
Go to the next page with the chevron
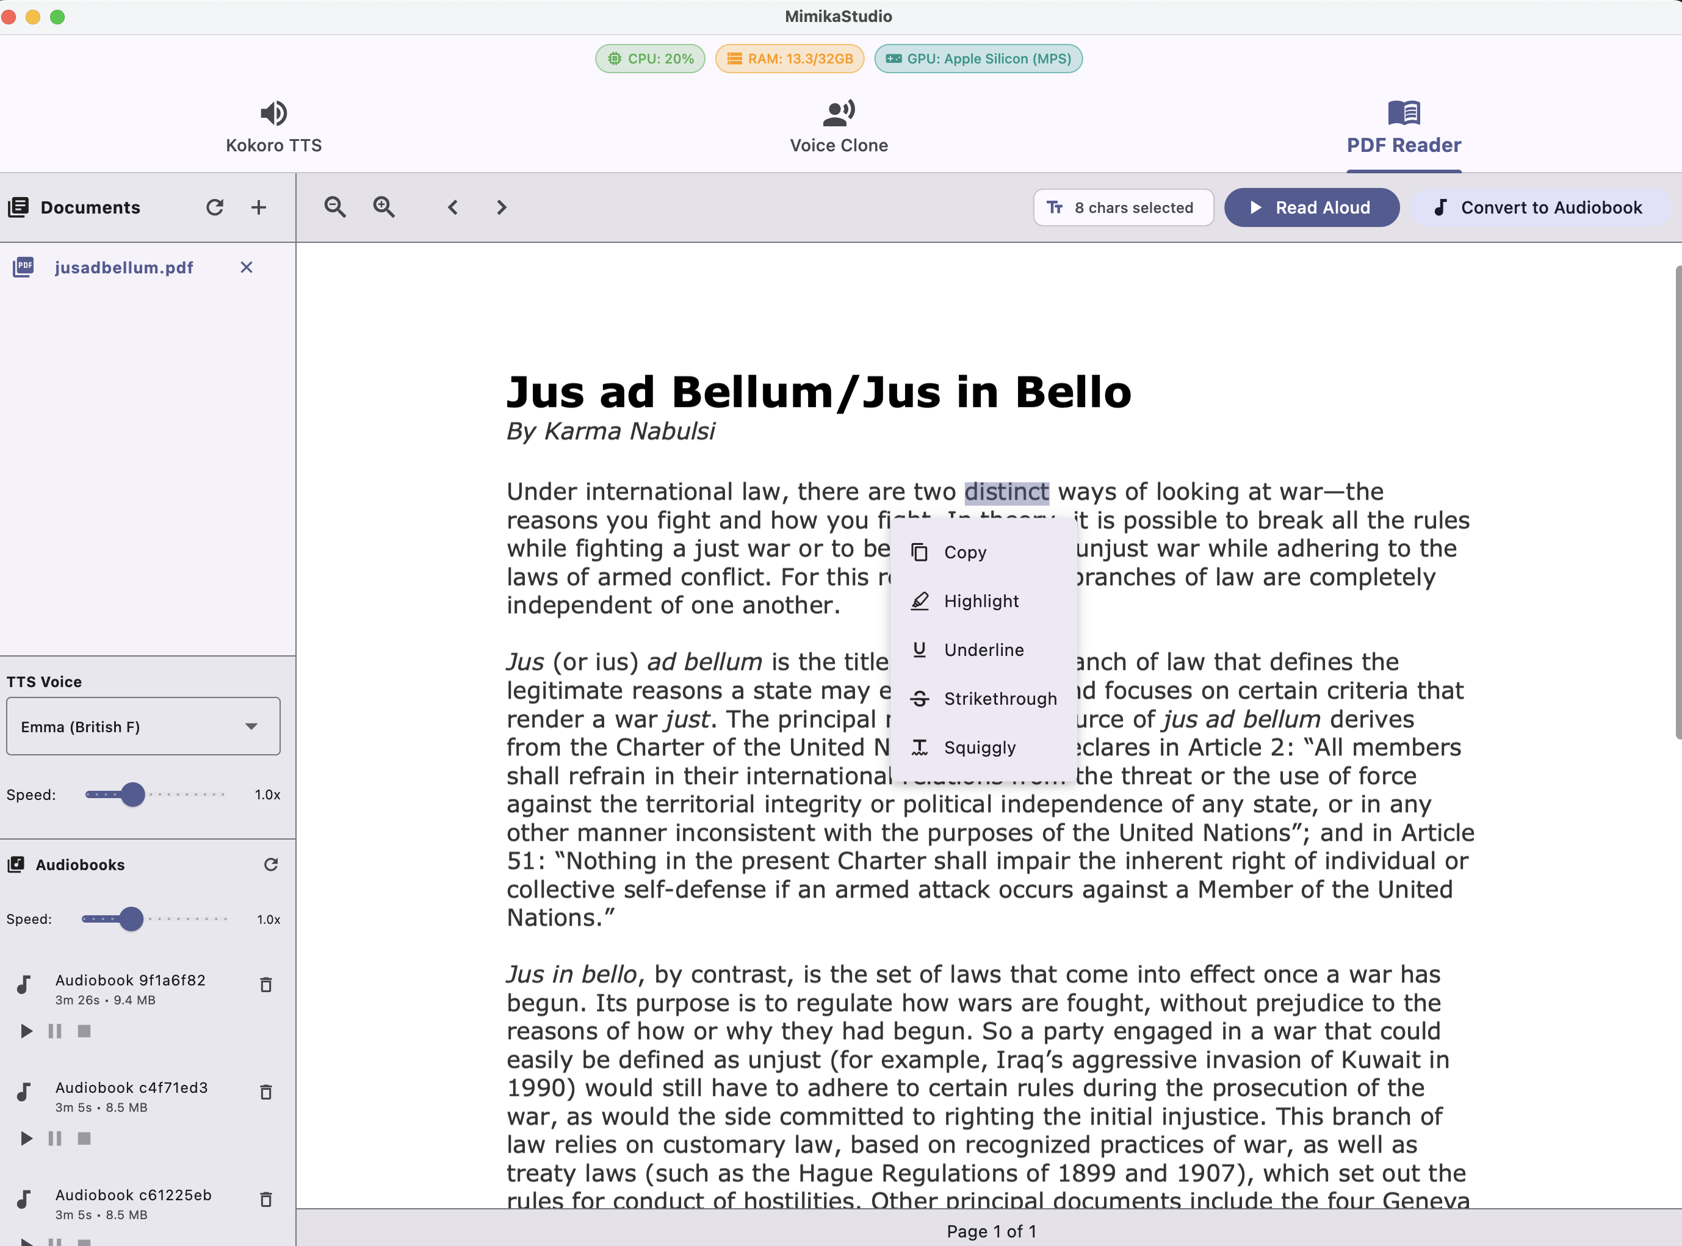point(501,207)
